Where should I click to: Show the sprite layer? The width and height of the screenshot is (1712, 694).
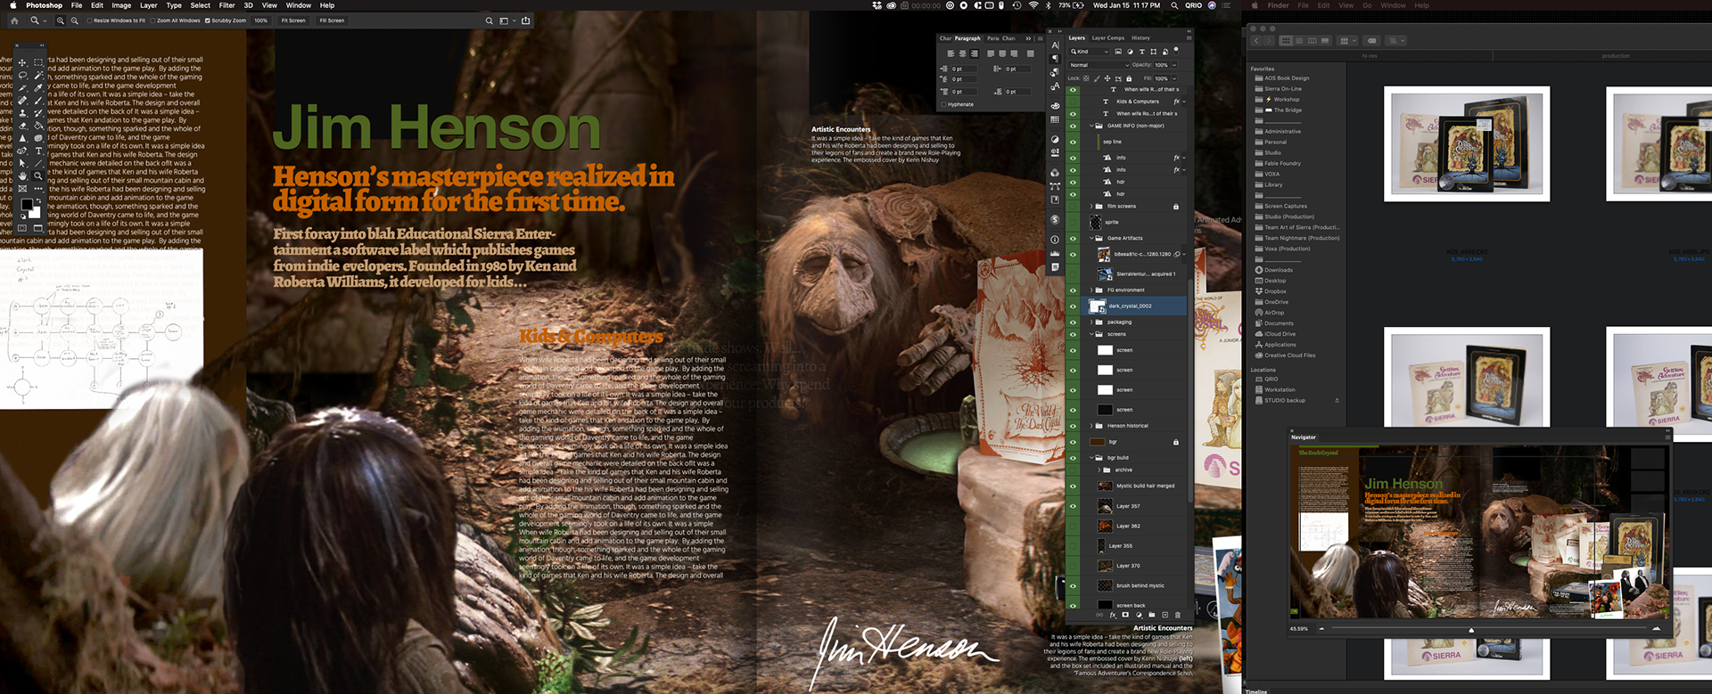[x=1073, y=222]
